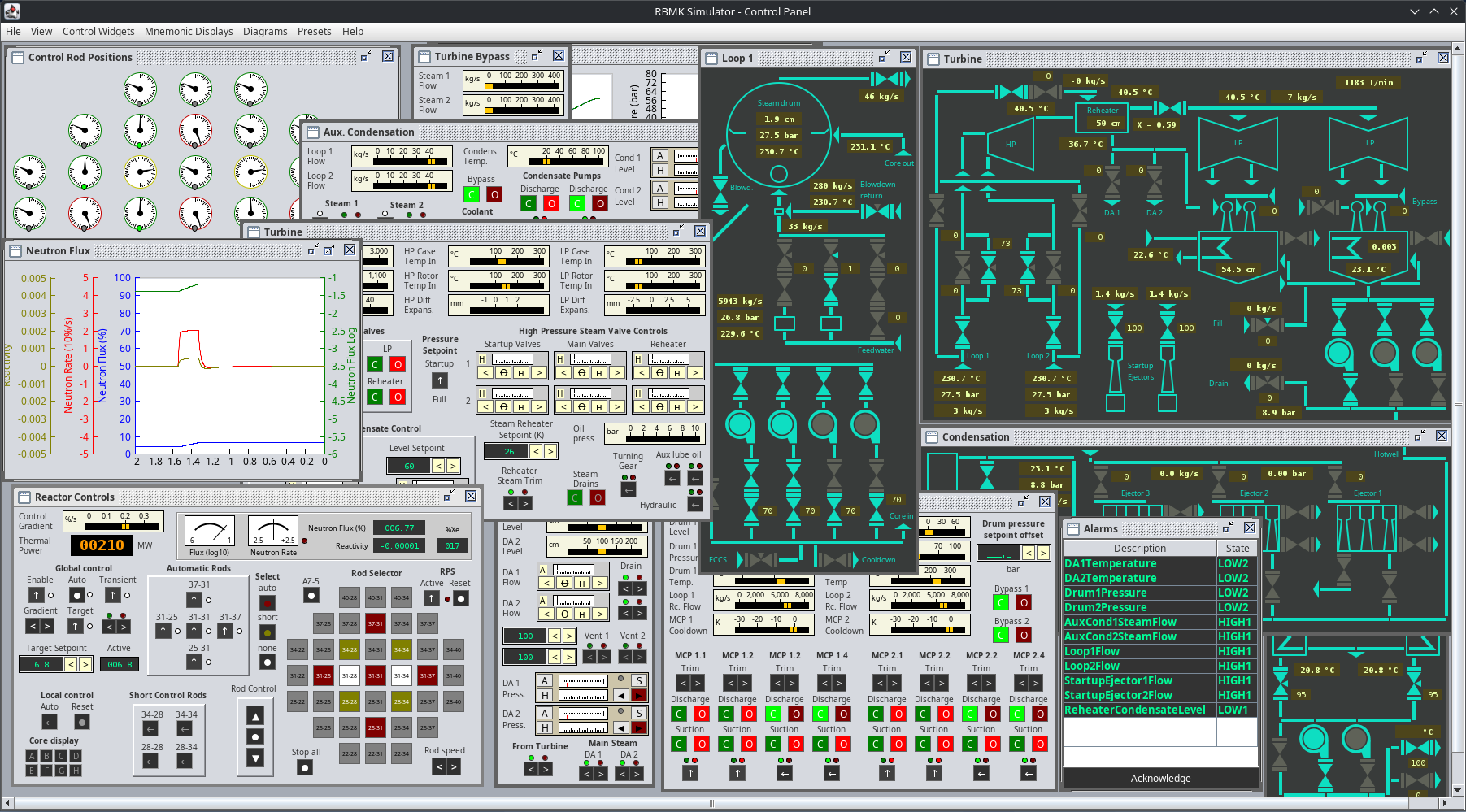Decrease the Steam Reheater Setpoint value

536,451
